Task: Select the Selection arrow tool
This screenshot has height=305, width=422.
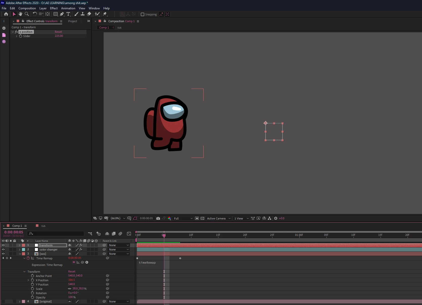Action: tap(14, 14)
